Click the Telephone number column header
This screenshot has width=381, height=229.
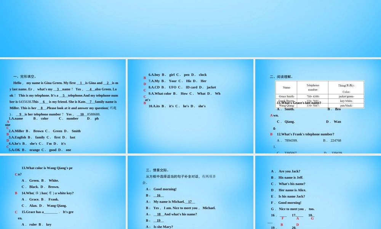point(312,86)
